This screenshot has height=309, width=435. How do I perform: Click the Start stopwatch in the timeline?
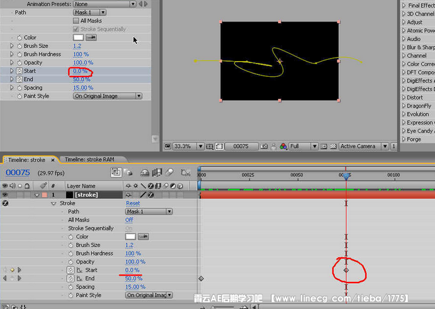71,270
